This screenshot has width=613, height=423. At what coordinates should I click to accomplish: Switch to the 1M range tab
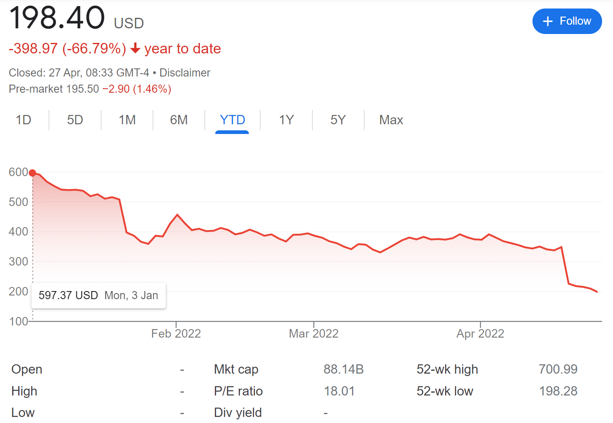coord(127,120)
